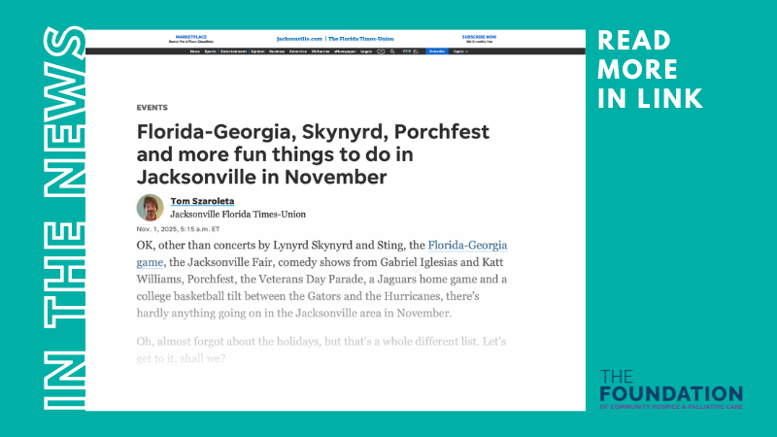
Task: Open the Entertainment menu item
Action: tap(233, 51)
